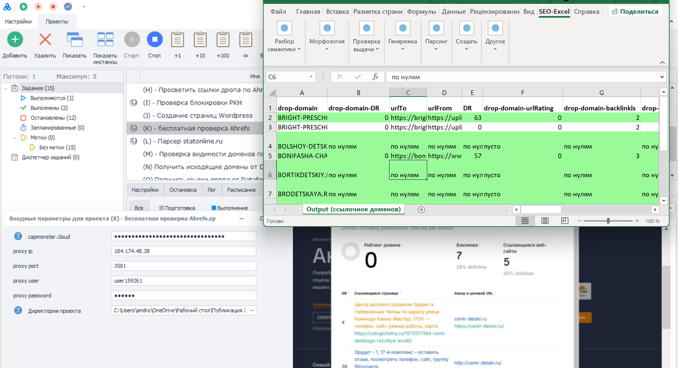Click the formula confirm checkmark icon
Viewport: 678px width, 368px height.
(358, 77)
